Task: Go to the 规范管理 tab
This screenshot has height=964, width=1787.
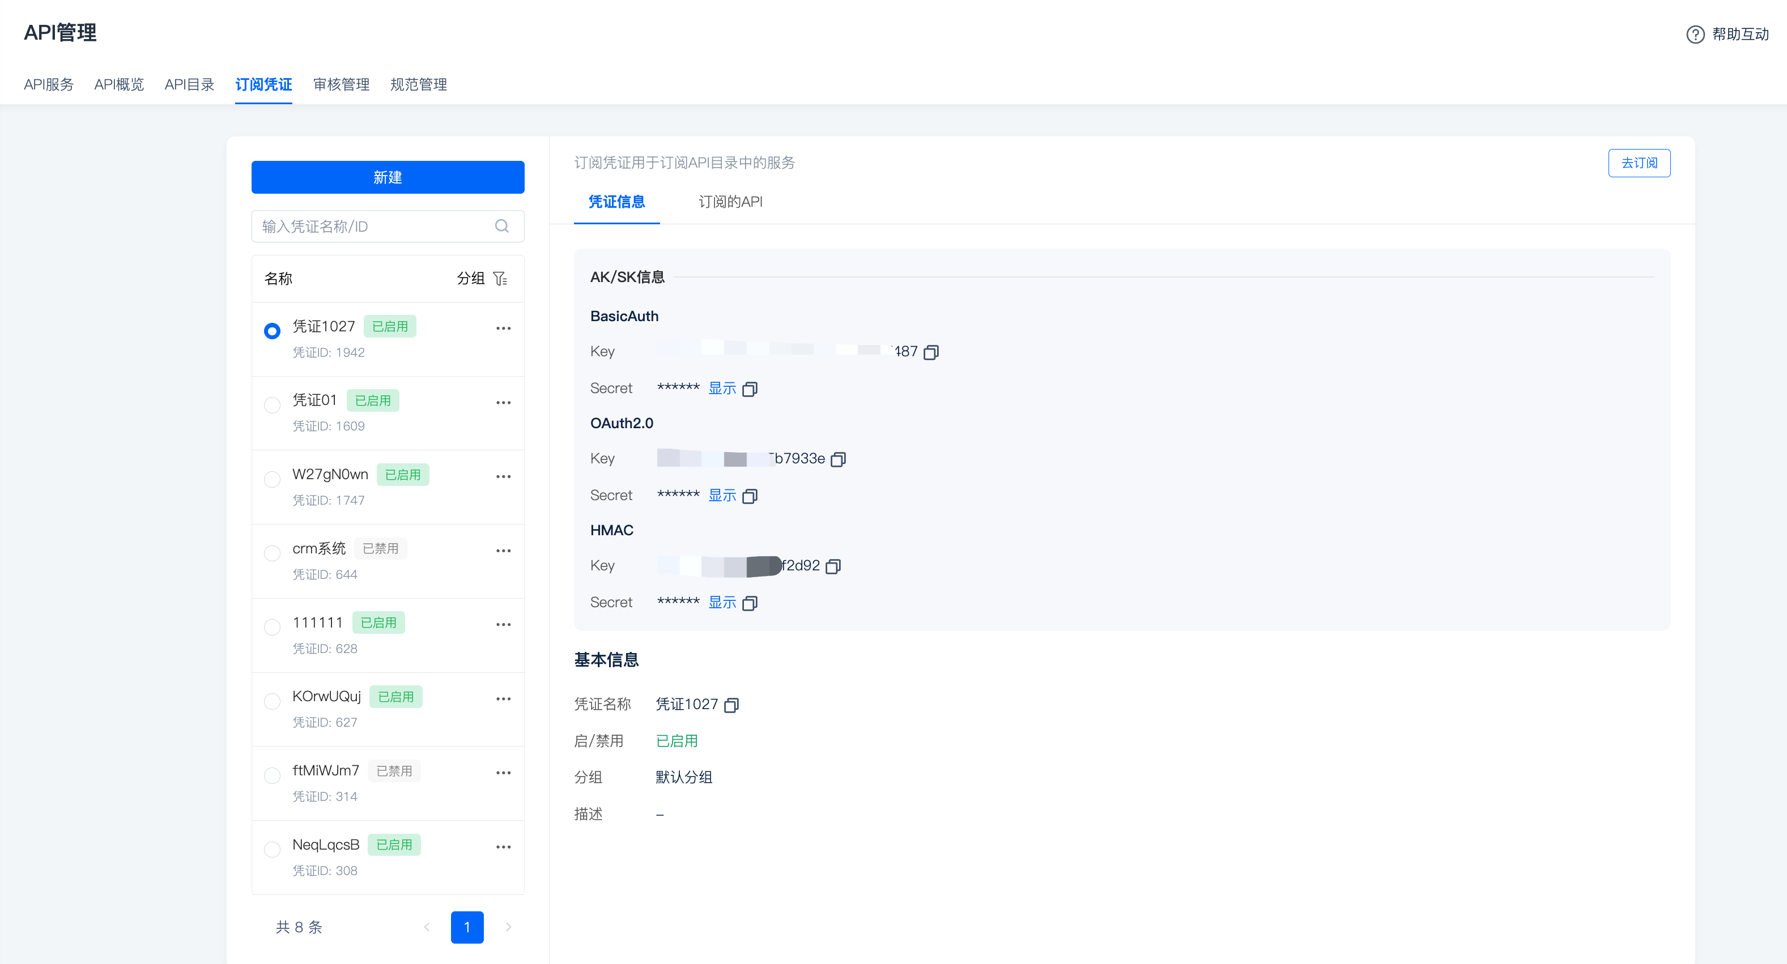Action: coord(418,84)
